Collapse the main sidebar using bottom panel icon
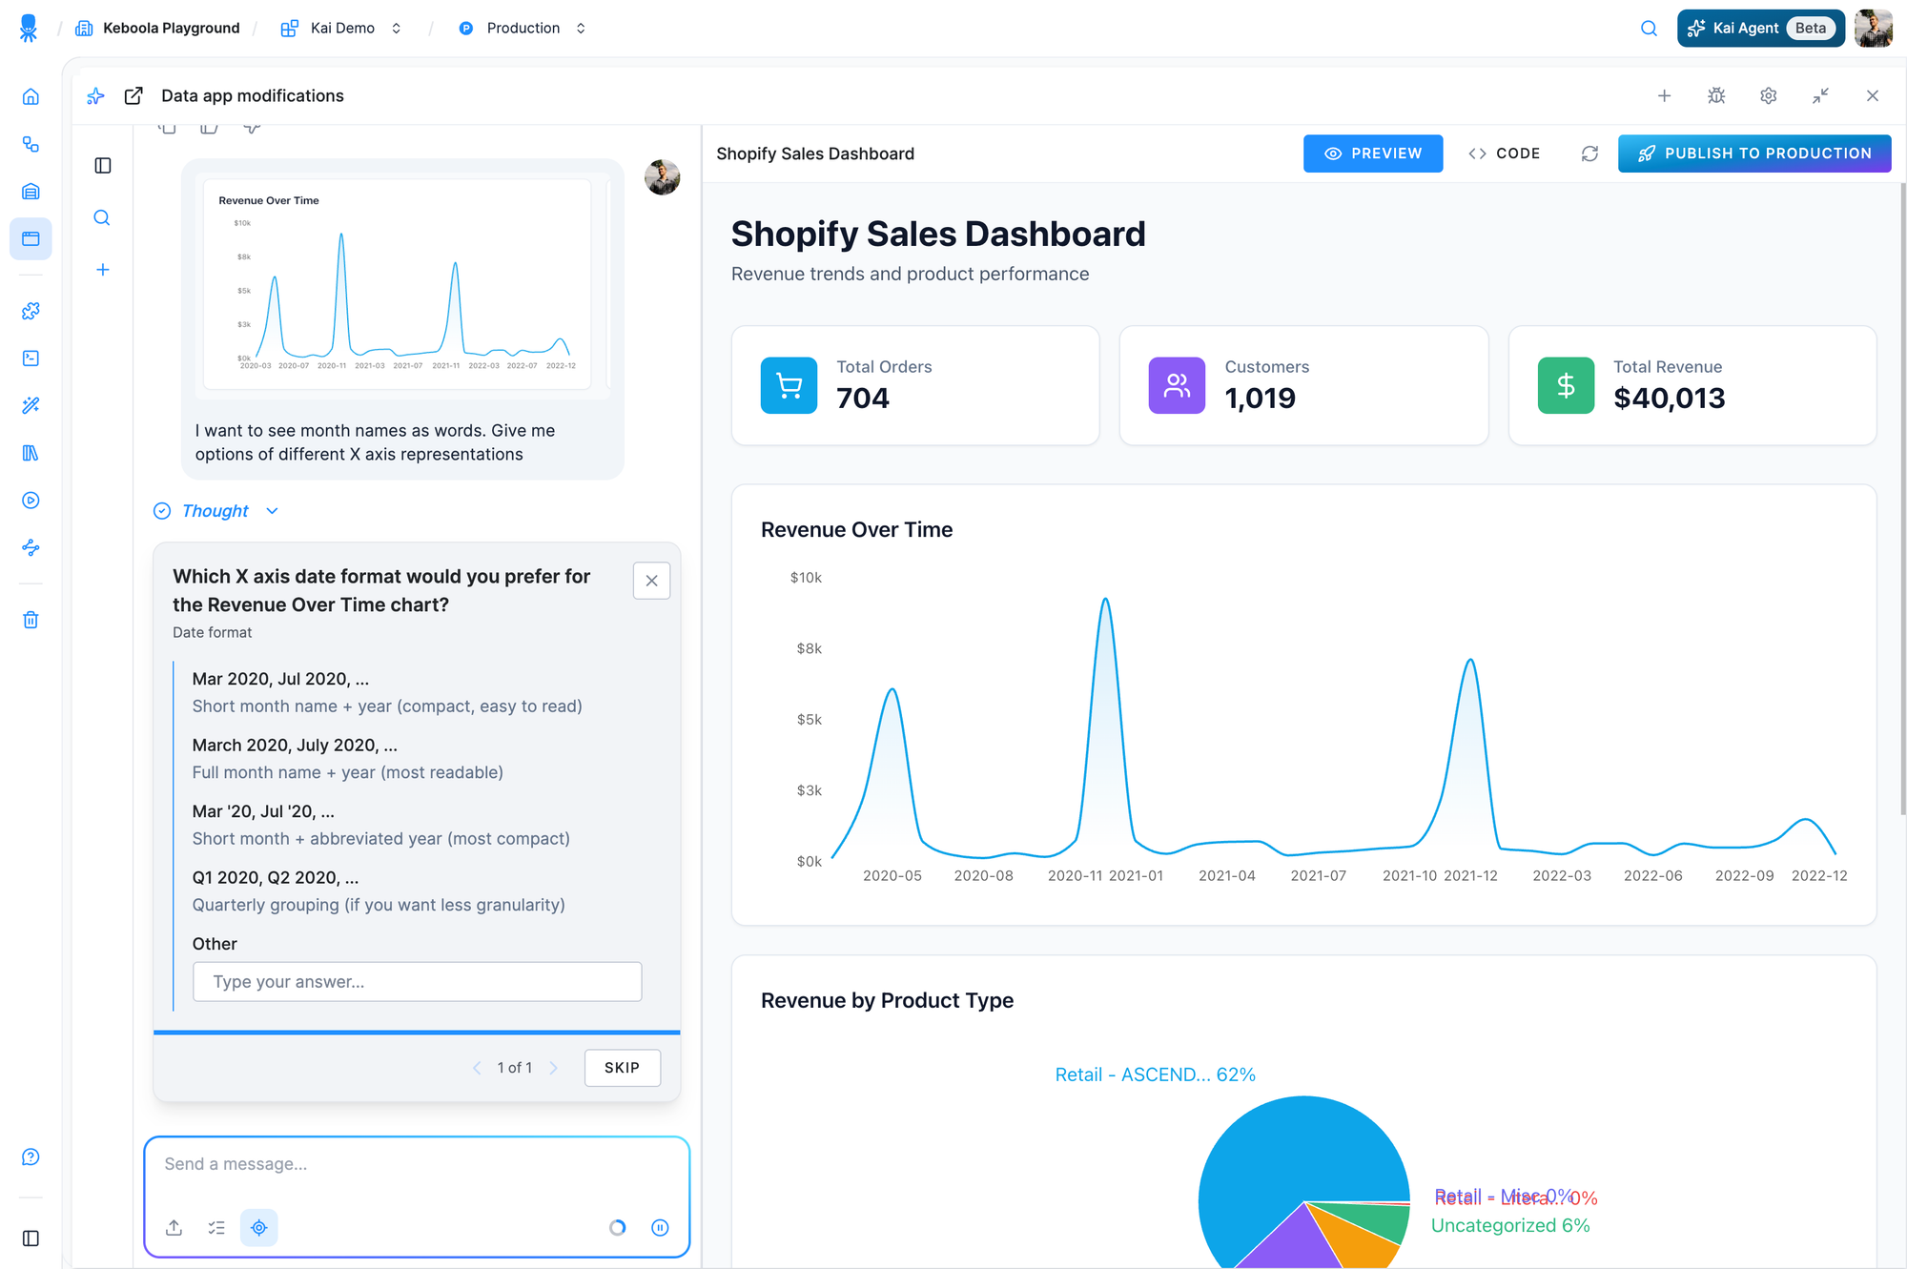 coord(31,1238)
